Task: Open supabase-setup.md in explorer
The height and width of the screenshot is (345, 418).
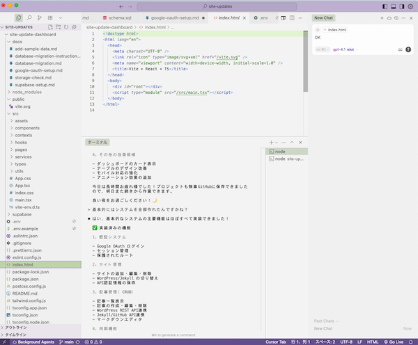Action: point(40,85)
